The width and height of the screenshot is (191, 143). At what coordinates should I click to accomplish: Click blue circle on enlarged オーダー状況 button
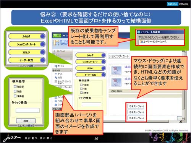(42, 60)
